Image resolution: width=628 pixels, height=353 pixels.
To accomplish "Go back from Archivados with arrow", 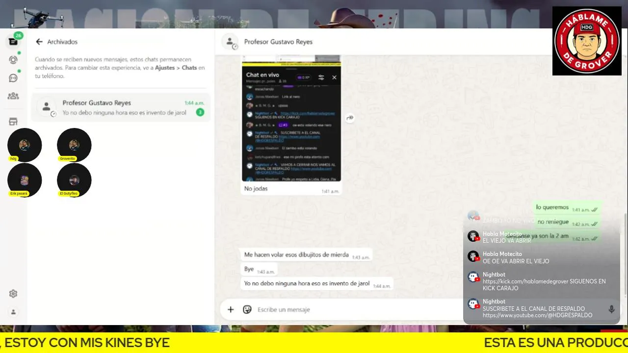I will (x=39, y=42).
